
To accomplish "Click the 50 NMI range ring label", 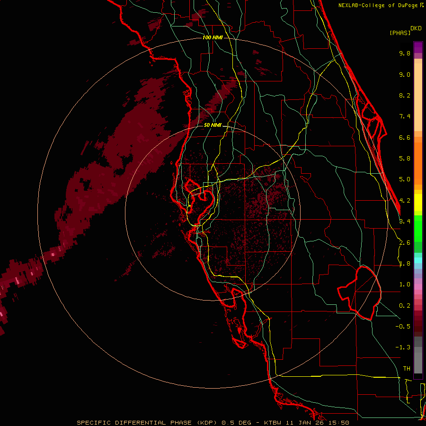I will (x=213, y=125).
